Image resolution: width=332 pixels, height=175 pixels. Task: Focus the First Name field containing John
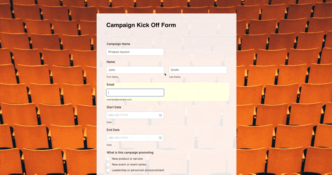pyautogui.click(x=135, y=70)
